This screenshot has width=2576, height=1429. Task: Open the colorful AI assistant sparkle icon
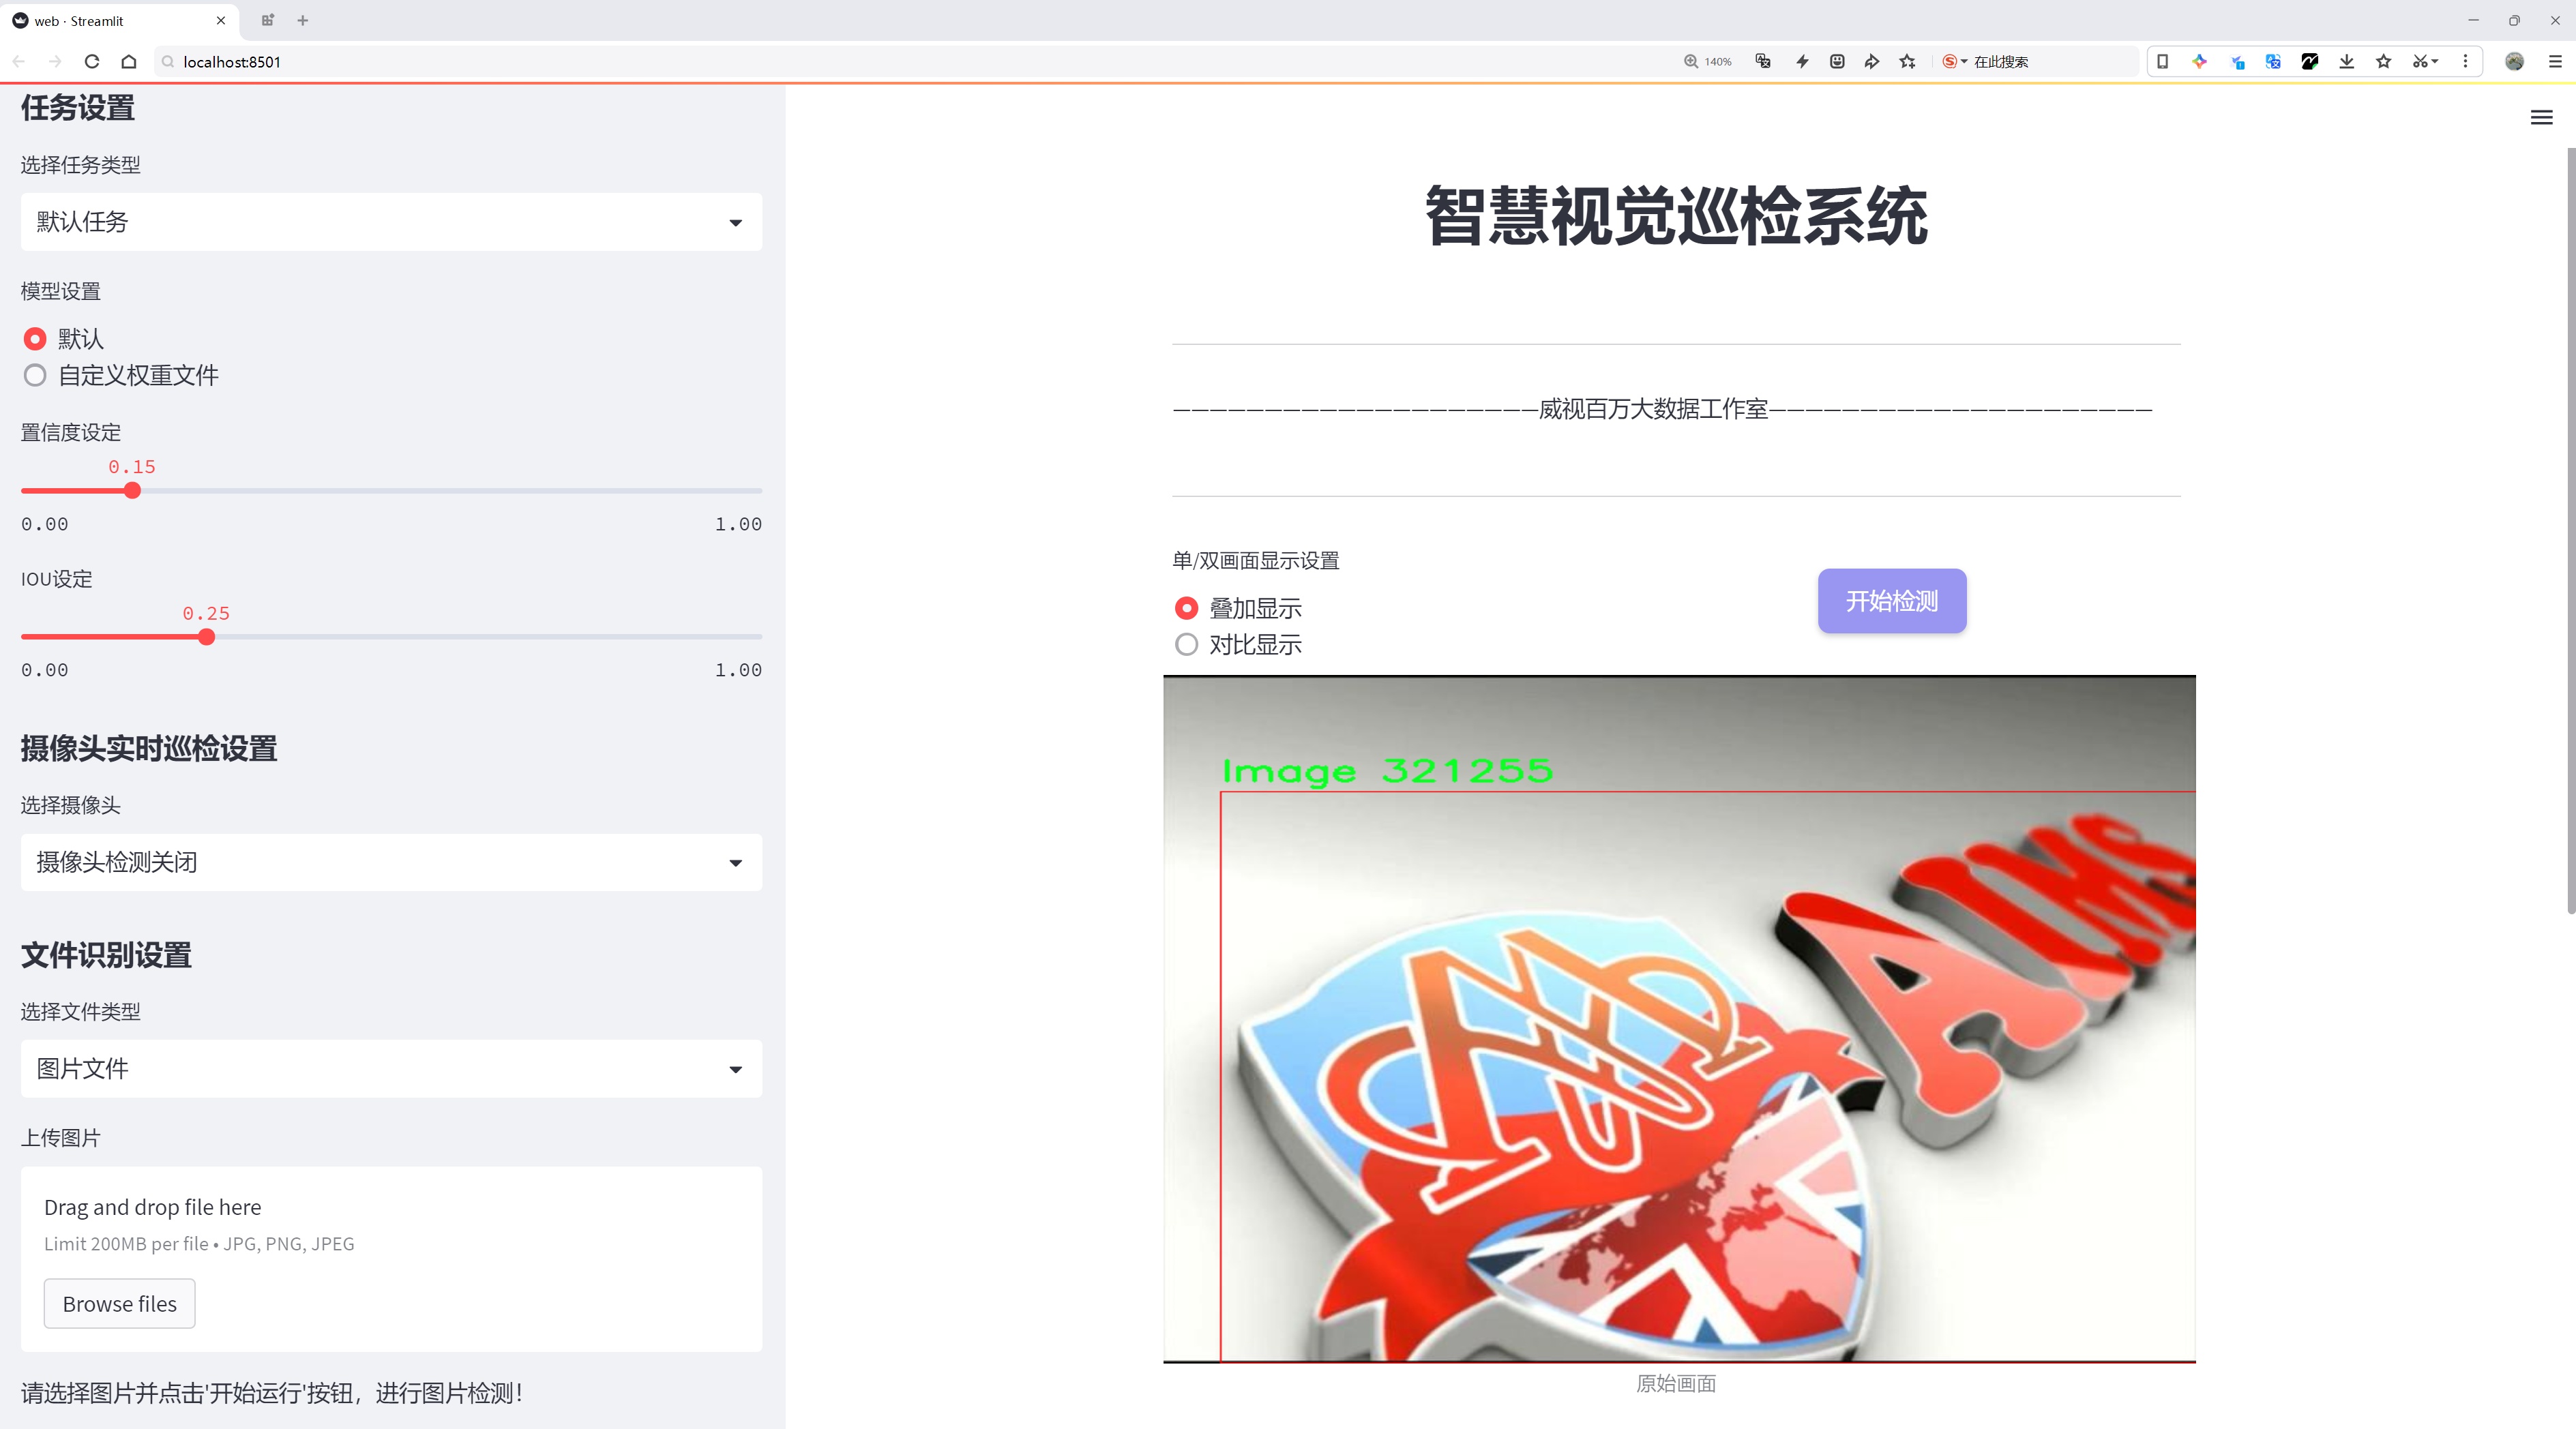pos(2199,62)
